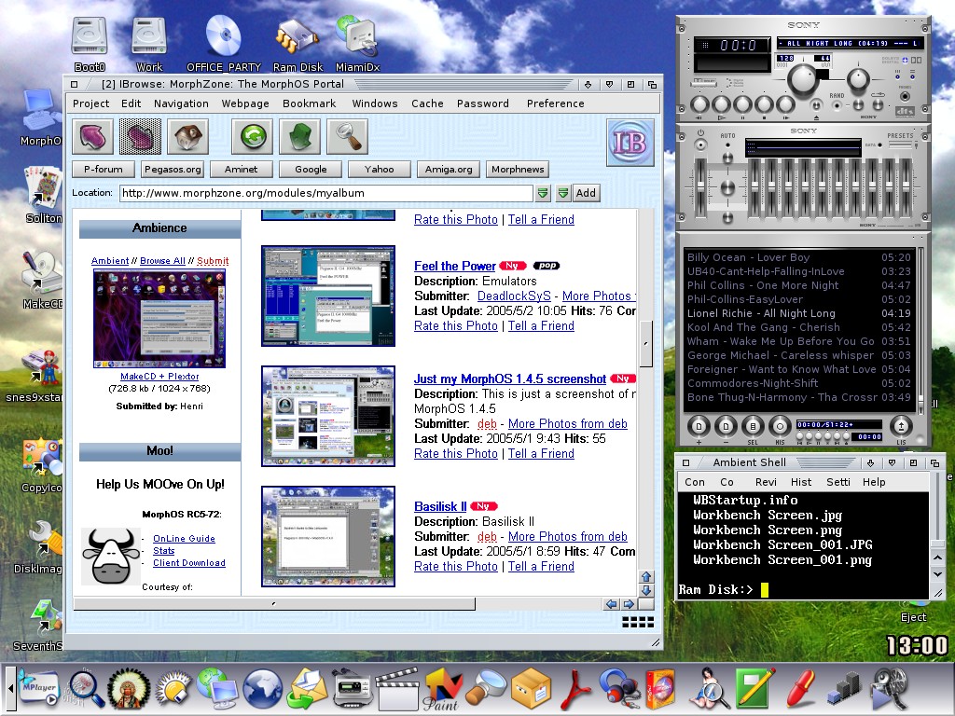Open the equalizer PRESETS selector
Viewport: 955px width, 716px height.
[x=901, y=145]
